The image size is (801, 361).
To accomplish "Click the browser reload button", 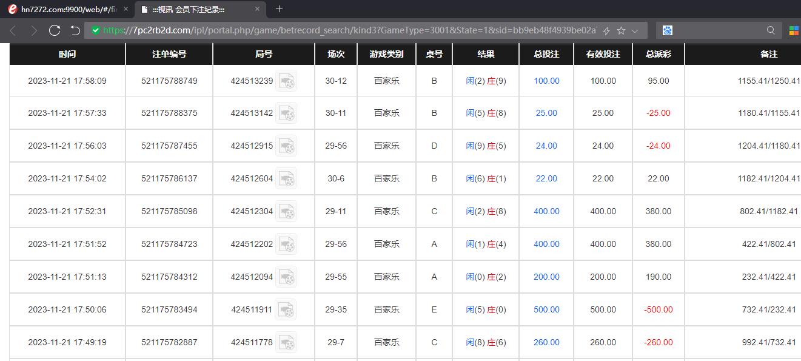I will click(x=55, y=30).
